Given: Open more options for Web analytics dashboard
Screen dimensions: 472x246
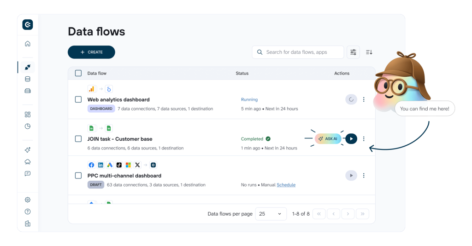Looking at the screenshot, I should point(364,99).
